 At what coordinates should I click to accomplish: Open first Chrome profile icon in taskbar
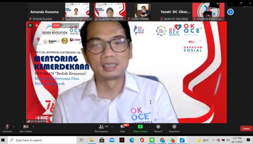tap(162, 140)
